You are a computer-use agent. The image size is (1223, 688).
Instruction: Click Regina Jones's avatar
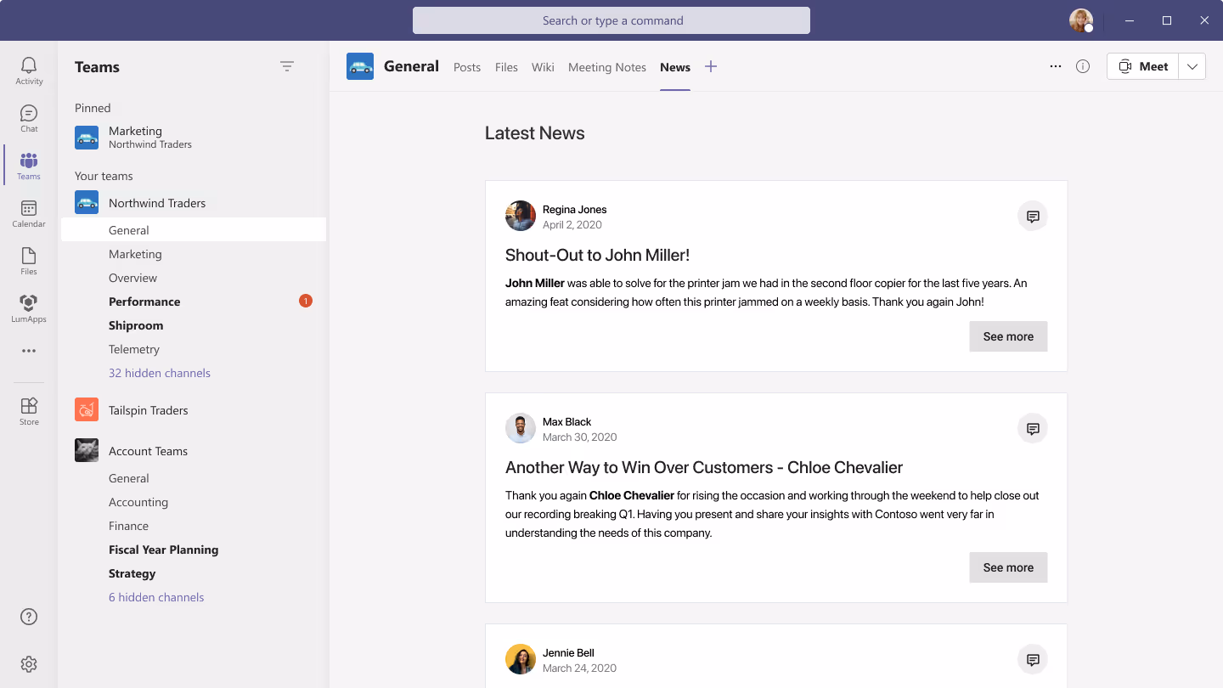coord(521,216)
